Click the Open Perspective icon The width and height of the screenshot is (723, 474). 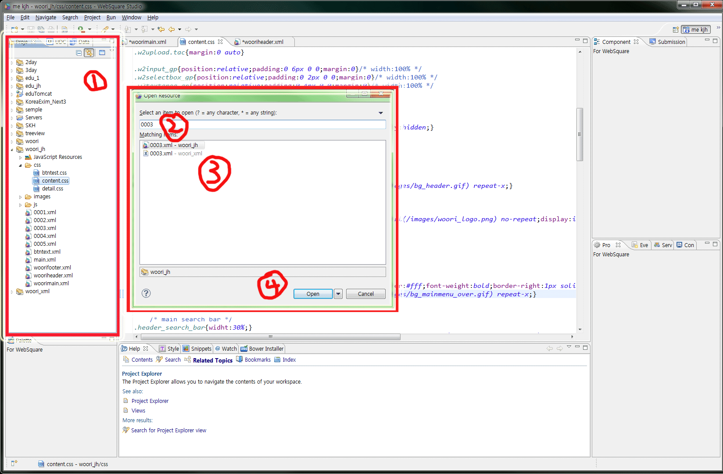coord(676,29)
